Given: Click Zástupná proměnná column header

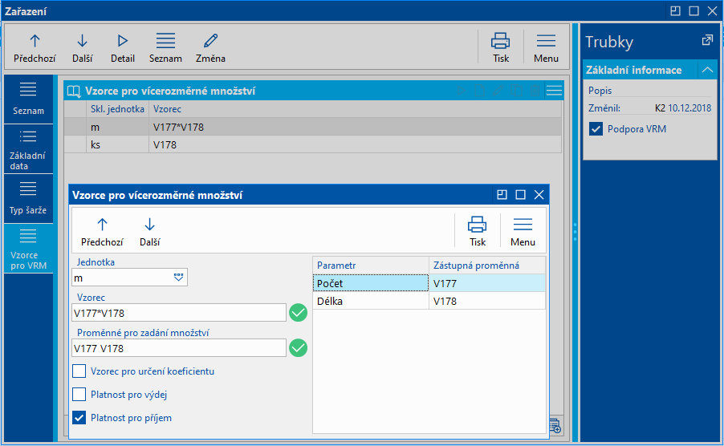Looking at the screenshot, I should pyautogui.click(x=487, y=266).
